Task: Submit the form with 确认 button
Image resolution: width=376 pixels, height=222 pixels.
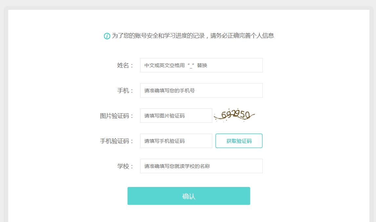Action: click(x=189, y=196)
